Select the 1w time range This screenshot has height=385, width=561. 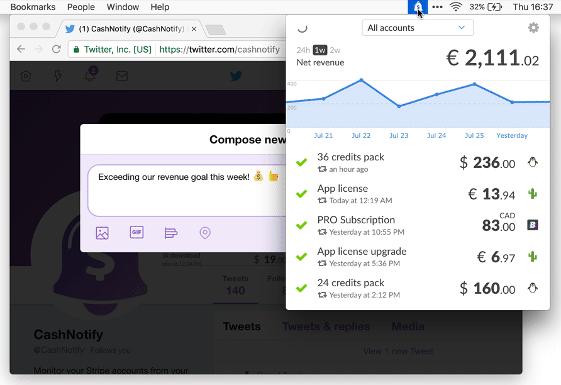coord(320,50)
